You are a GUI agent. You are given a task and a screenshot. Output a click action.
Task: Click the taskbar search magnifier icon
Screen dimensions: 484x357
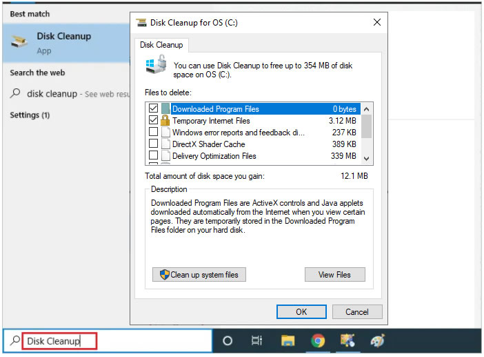click(x=14, y=340)
